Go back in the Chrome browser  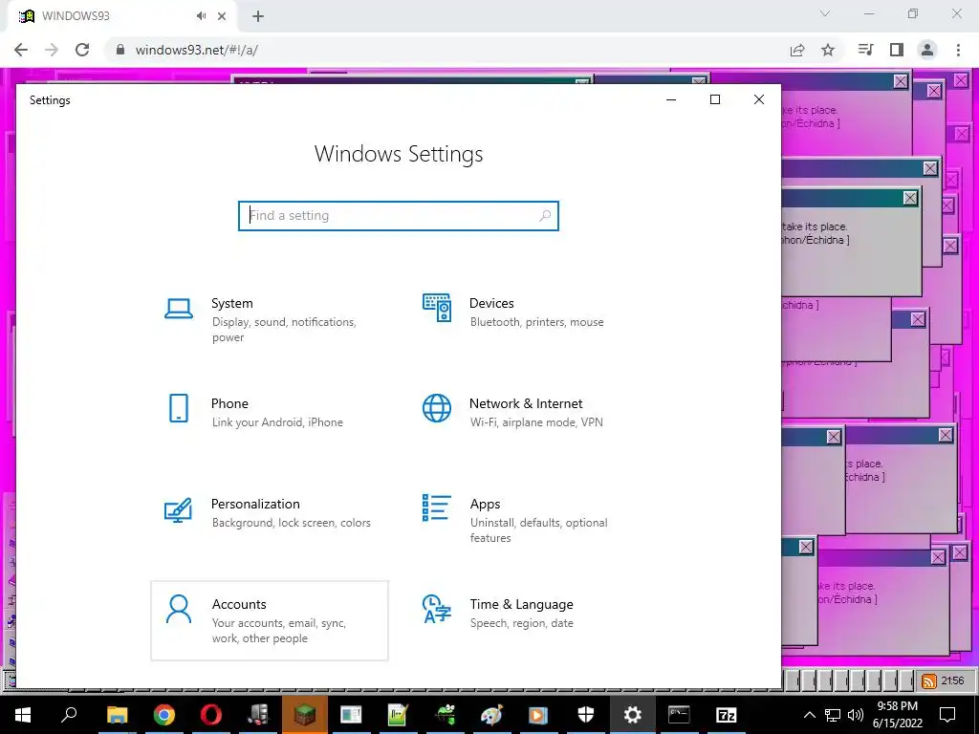click(x=21, y=50)
